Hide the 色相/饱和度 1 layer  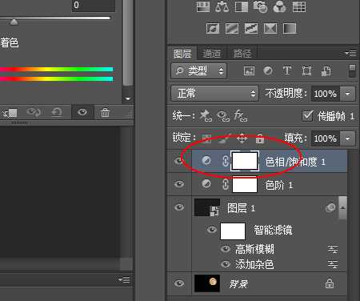tap(179, 161)
